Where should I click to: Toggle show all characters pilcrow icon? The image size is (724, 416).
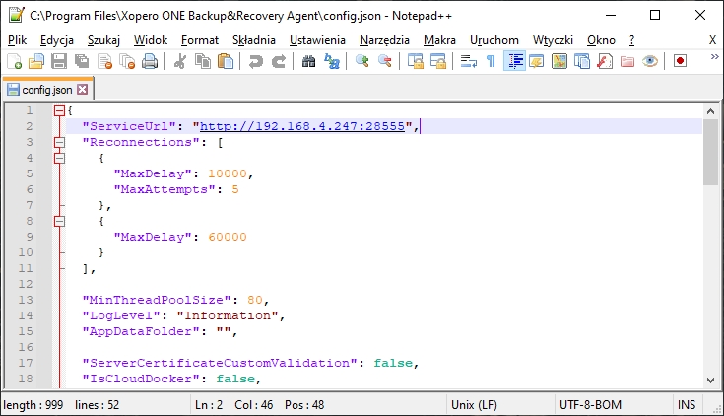pos(491,61)
